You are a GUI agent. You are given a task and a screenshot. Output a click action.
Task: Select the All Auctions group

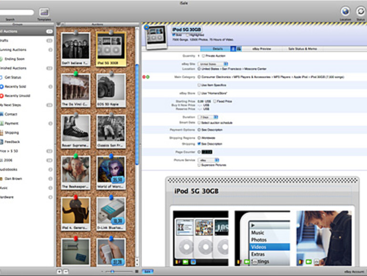pos(27,31)
